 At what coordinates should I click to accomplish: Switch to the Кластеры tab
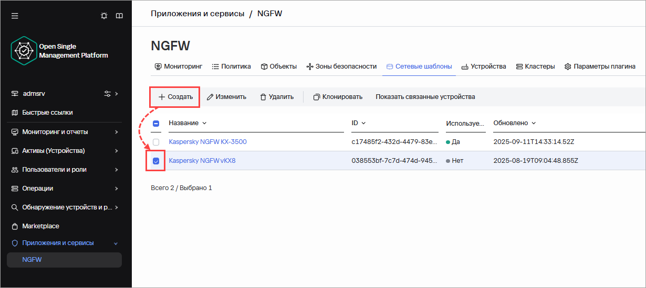click(x=536, y=67)
